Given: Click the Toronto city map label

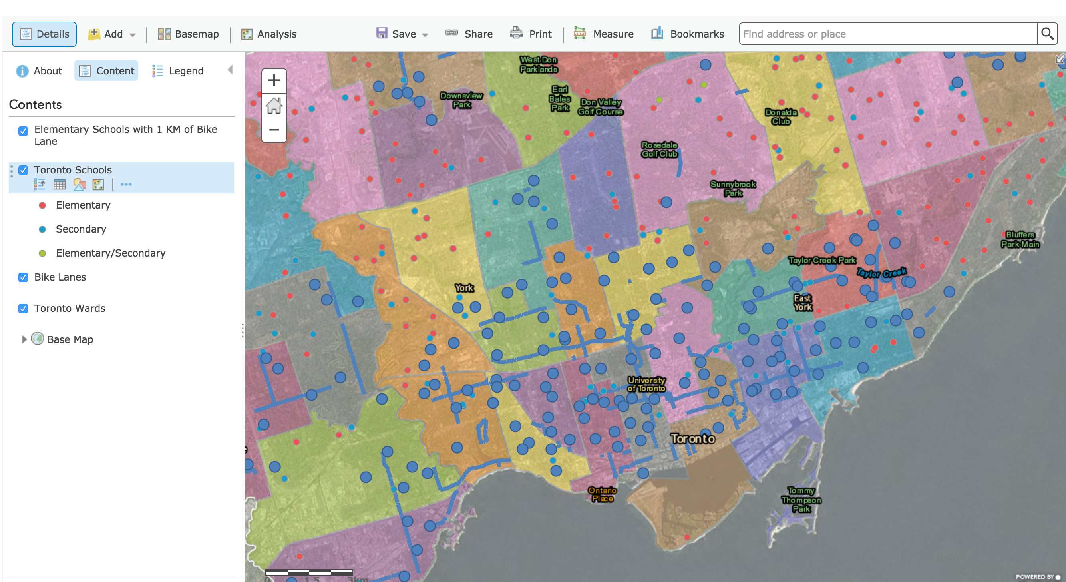Looking at the screenshot, I should click(693, 438).
